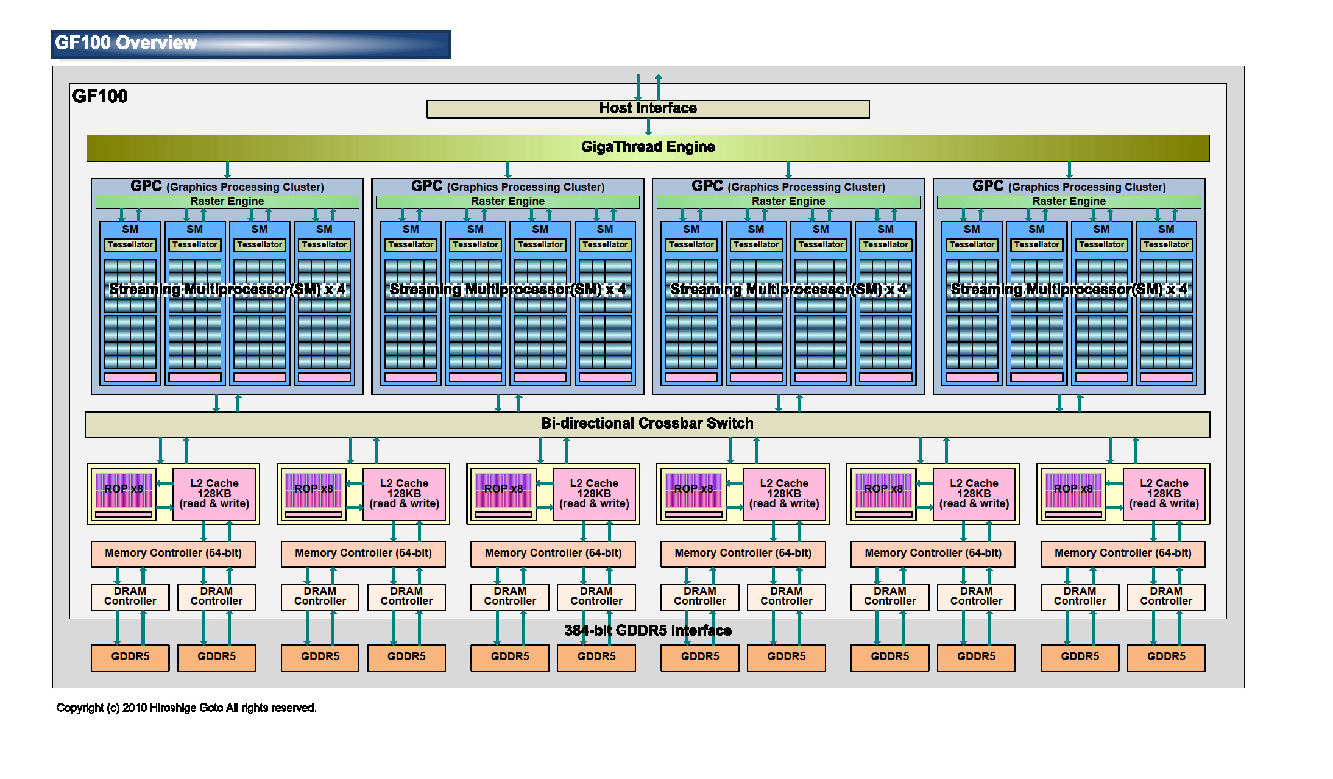Image resolution: width=1333 pixels, height=779 pixels.
Task: Click the last GPC's Raster Engine bar
Action: click(1069, 202)
